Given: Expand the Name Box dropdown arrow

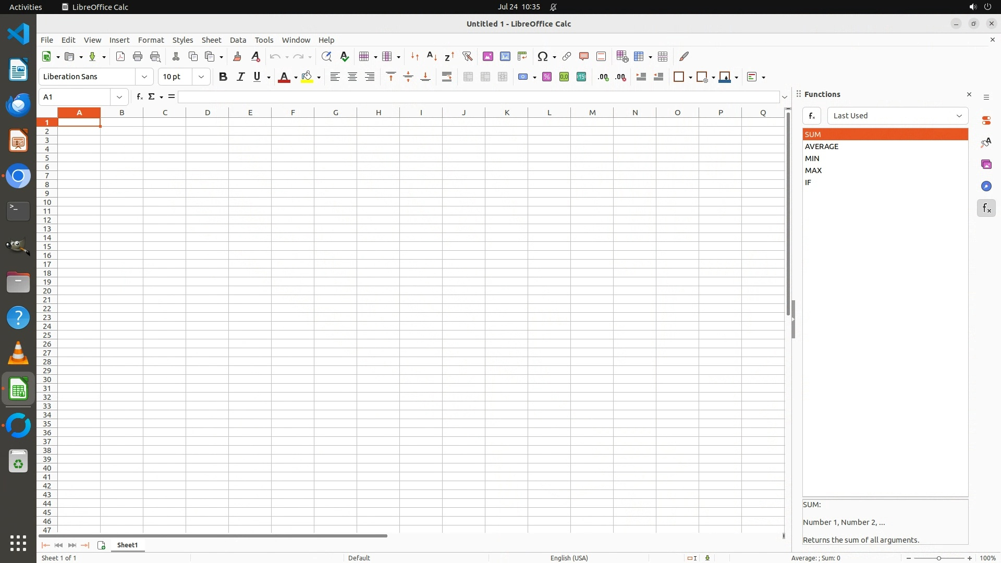Looking at the screenshot, I should 119,97.
